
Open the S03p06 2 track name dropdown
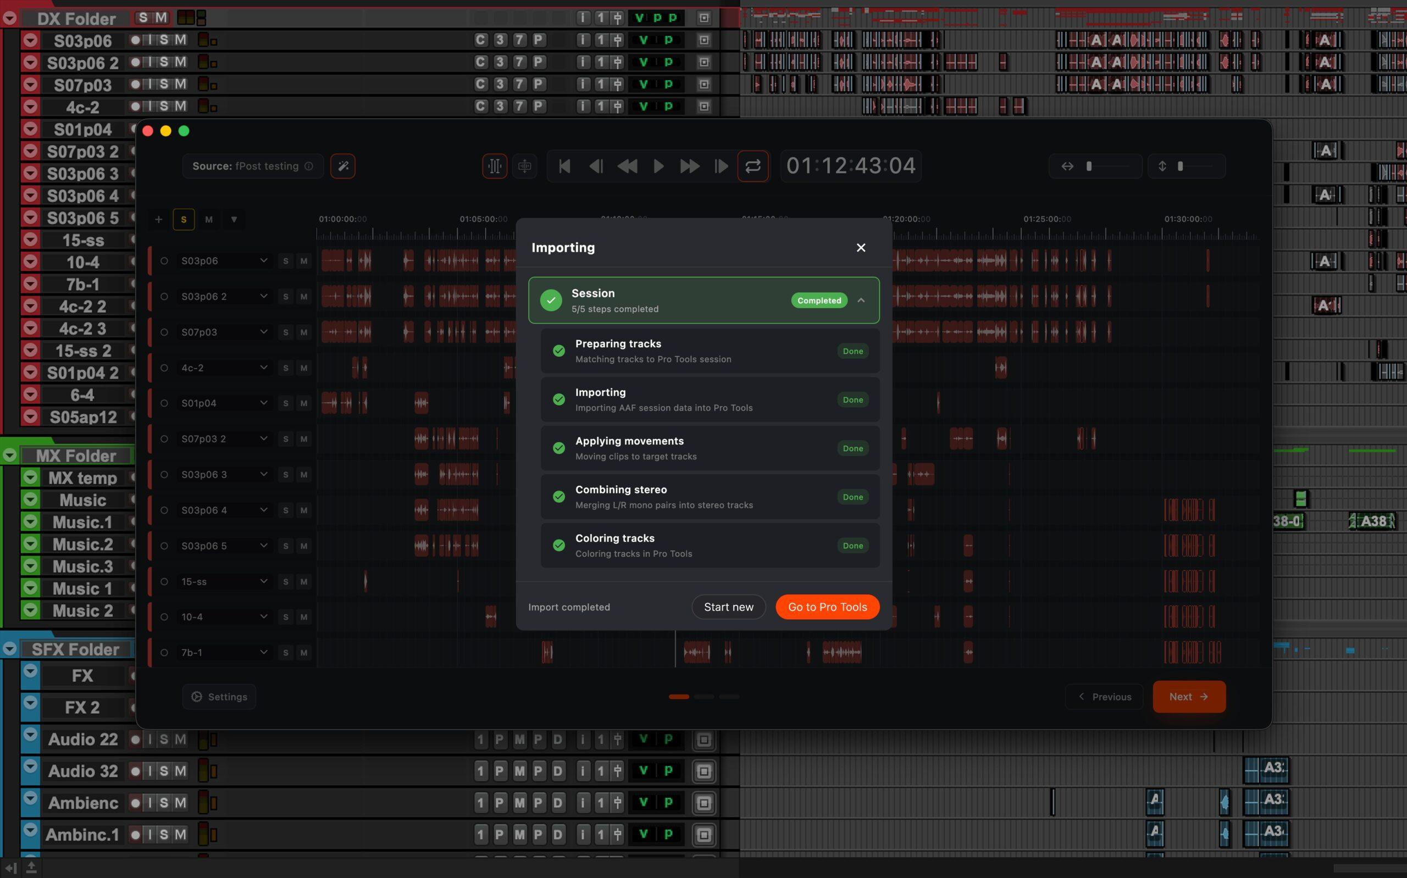click(264, 296)
